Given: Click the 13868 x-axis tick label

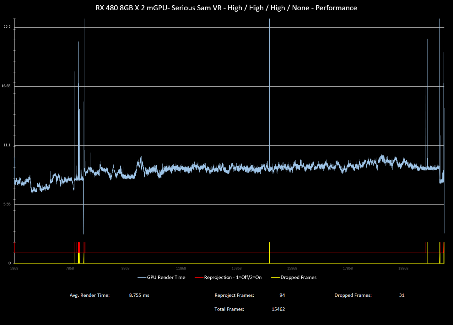Looking at the screenshot, I should (x=236, y=269).
